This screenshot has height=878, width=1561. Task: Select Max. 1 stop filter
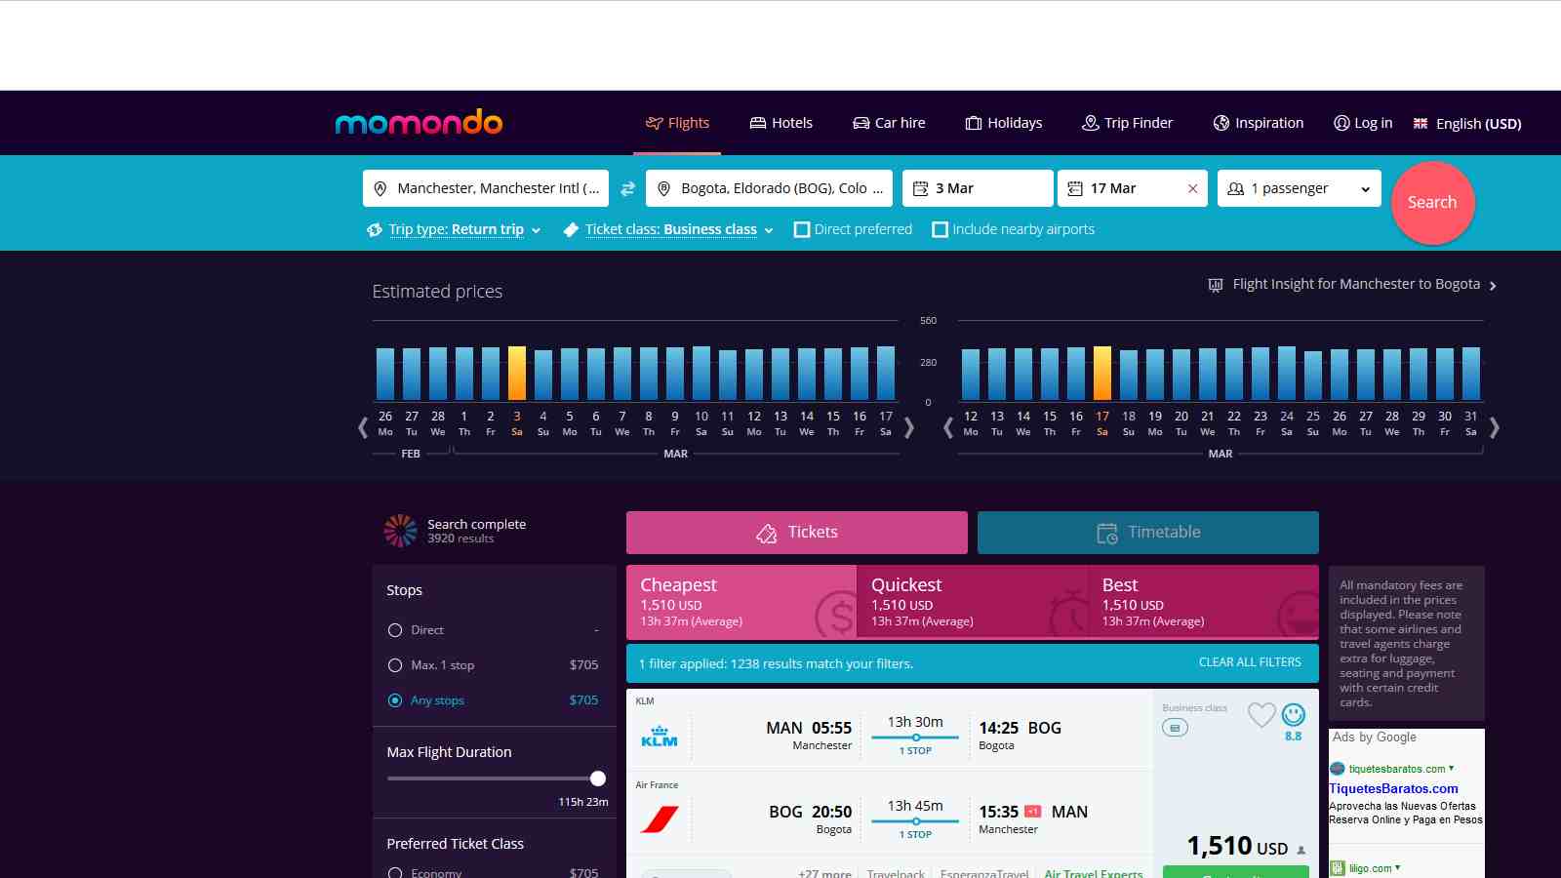pos(395,665)
